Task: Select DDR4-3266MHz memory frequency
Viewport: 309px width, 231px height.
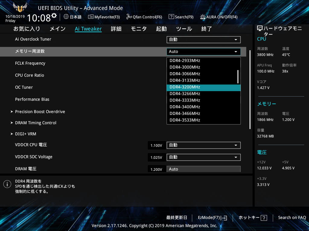Action: point(204,94)
